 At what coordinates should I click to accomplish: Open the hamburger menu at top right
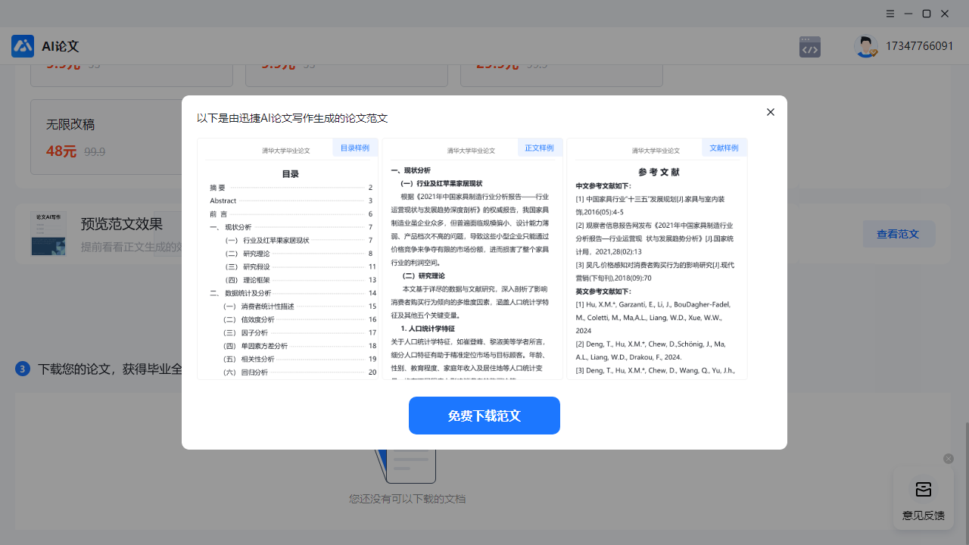[x=889, y=13]
